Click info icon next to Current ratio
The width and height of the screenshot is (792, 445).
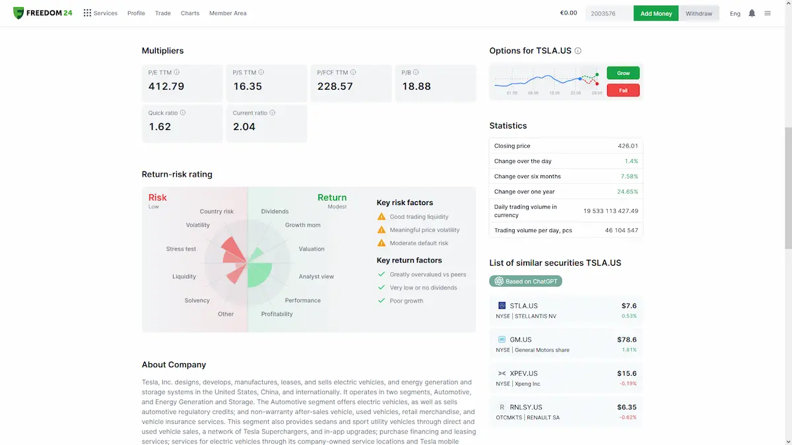273,113
